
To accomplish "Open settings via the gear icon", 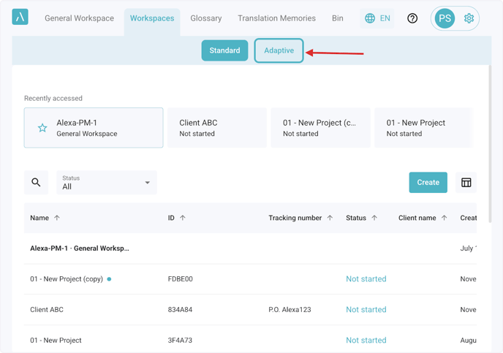I will pos(469,18).
